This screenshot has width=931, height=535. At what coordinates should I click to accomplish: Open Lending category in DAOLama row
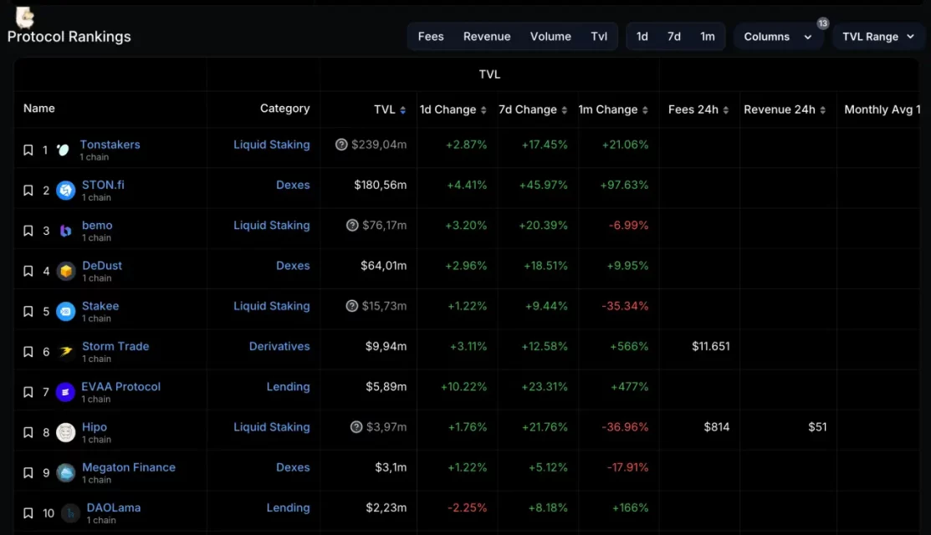pos(288,507)
